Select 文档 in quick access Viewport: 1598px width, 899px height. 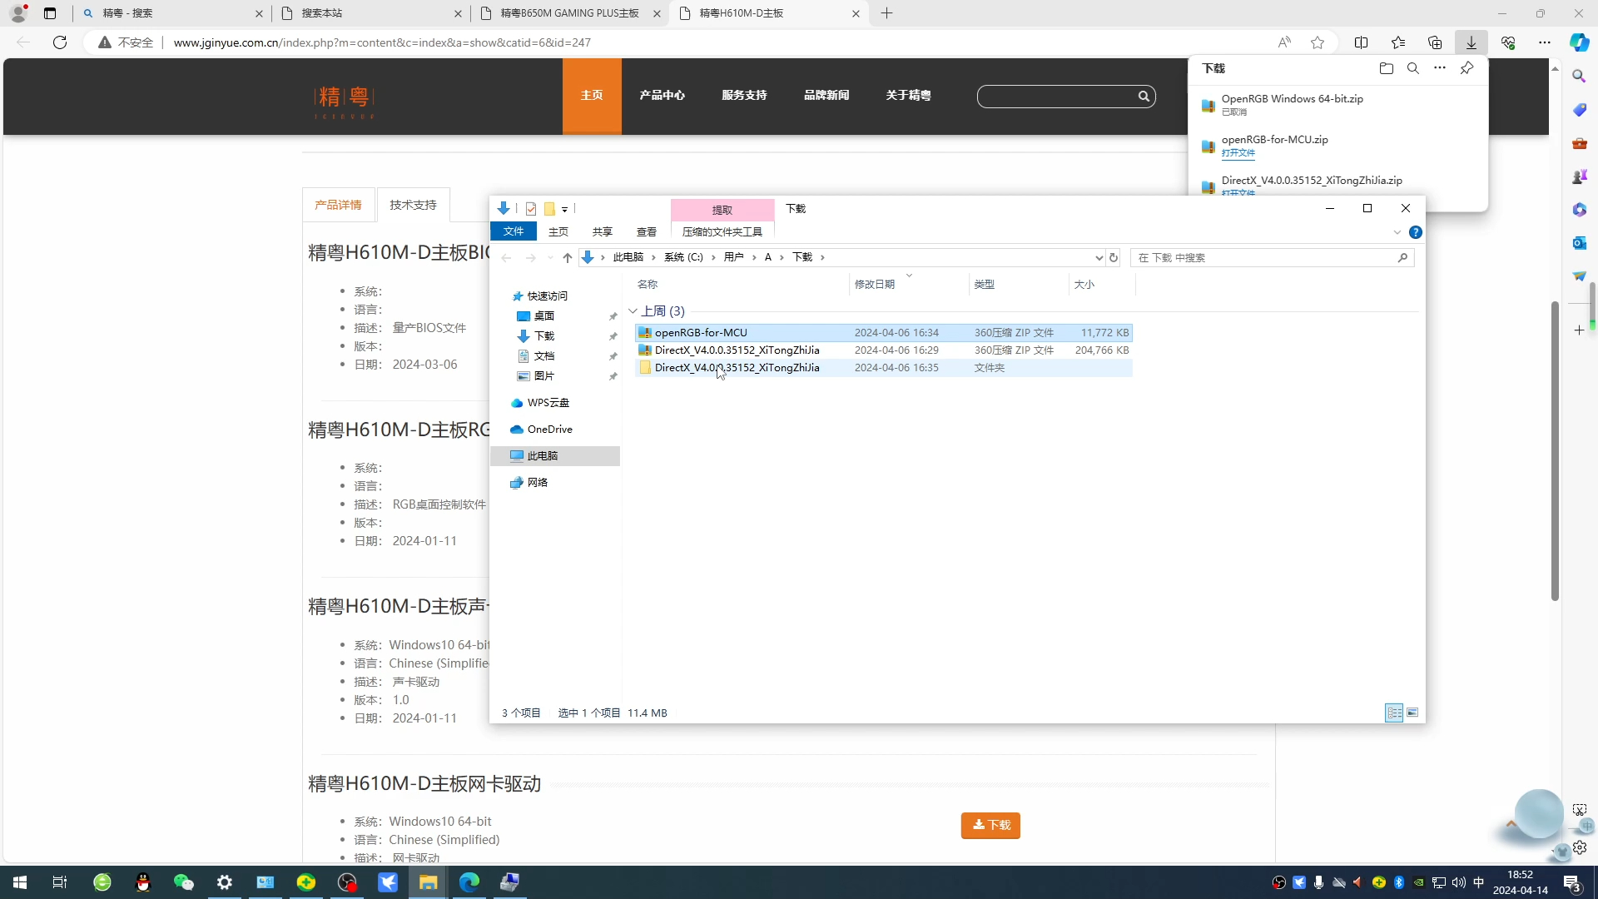click(x=543, y=356)
